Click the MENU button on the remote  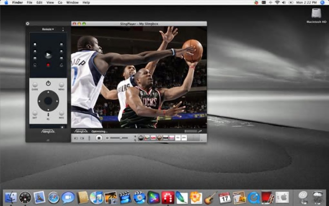tap(61, 85)
